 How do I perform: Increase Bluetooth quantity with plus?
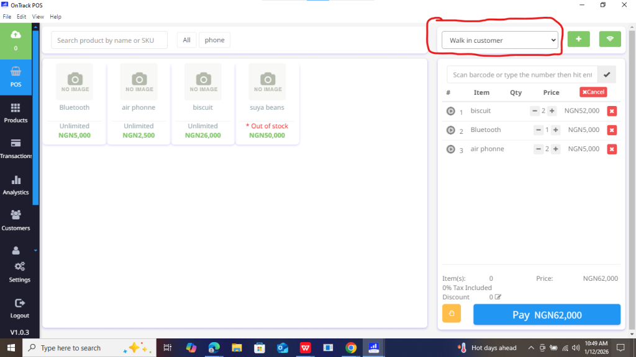coord(555,130)
